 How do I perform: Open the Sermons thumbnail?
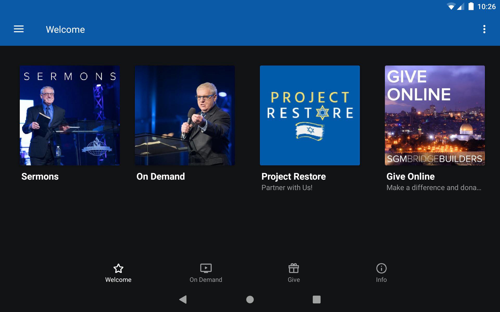[x=70, y=115]
